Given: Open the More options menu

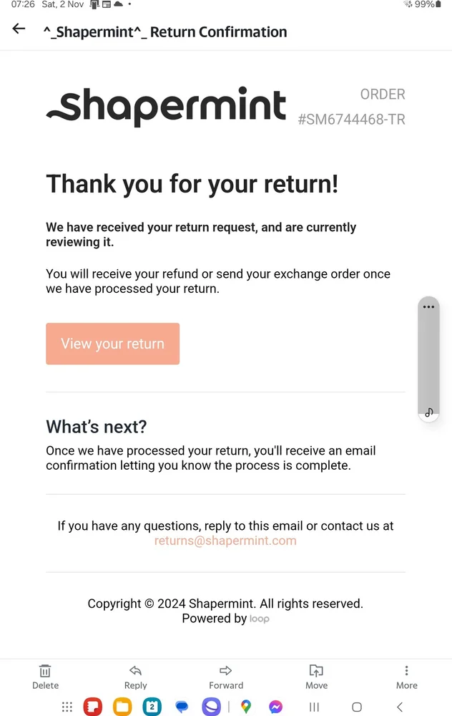Looking at the screenshot, I should pos(406,676).
